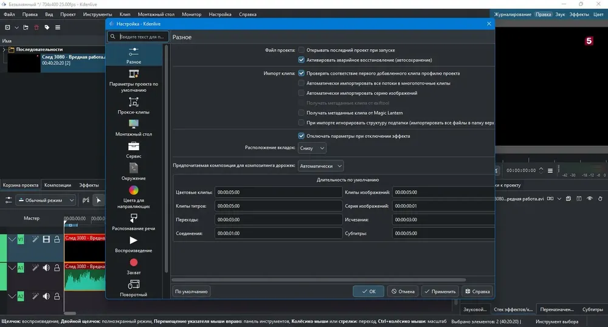Enable Автоматически импортировать серию изображений

pos(302,93)
